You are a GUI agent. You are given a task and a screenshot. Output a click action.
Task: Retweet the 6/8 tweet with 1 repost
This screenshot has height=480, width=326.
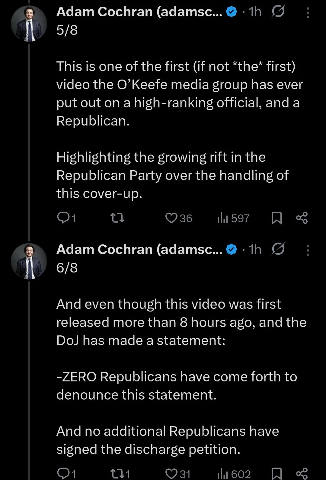pyautogui.click(x=117, y=473)
